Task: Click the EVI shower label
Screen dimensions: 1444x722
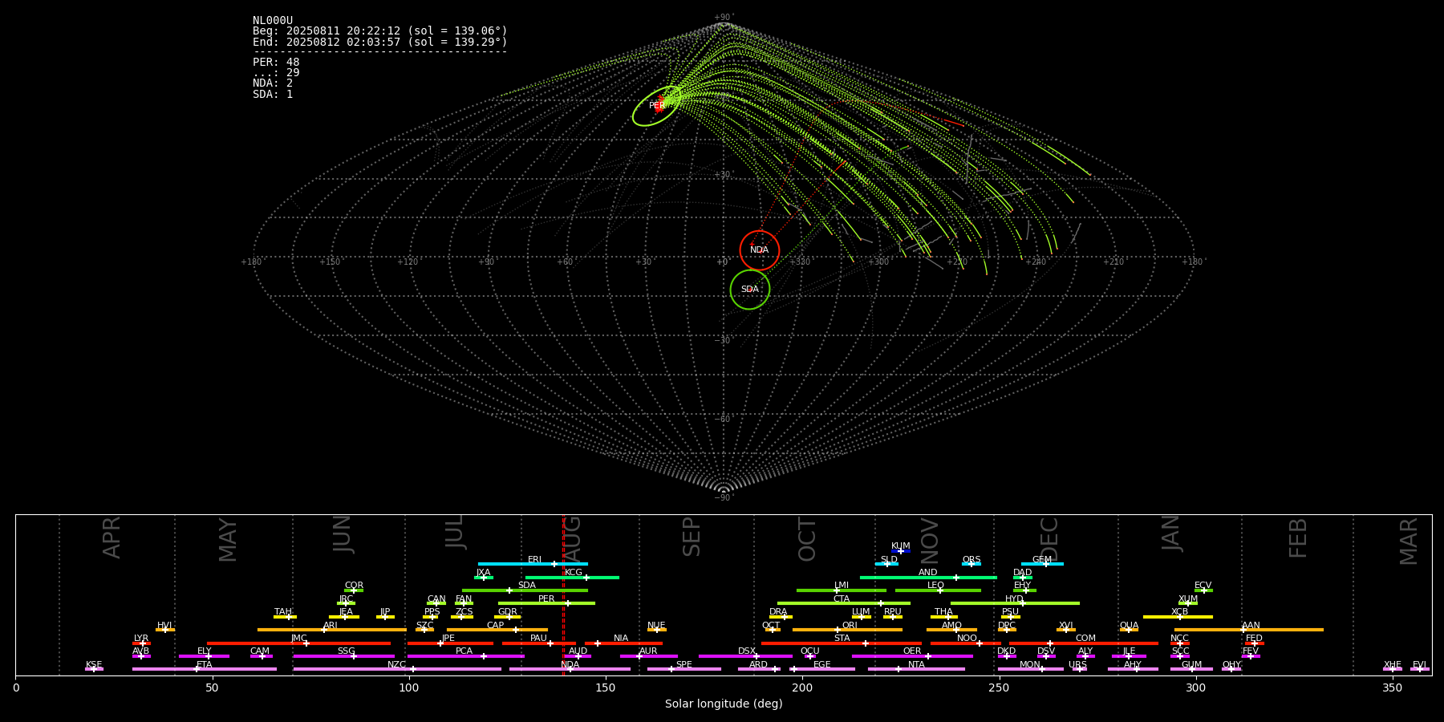Action: pos(1419,665)
